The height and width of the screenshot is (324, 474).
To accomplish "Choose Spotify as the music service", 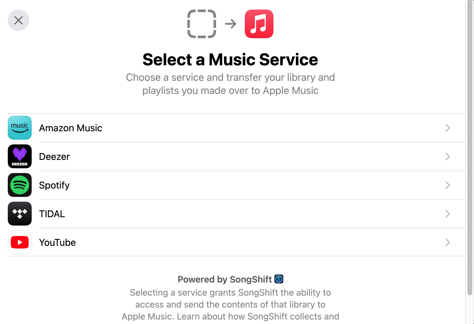I will point(54,185).
